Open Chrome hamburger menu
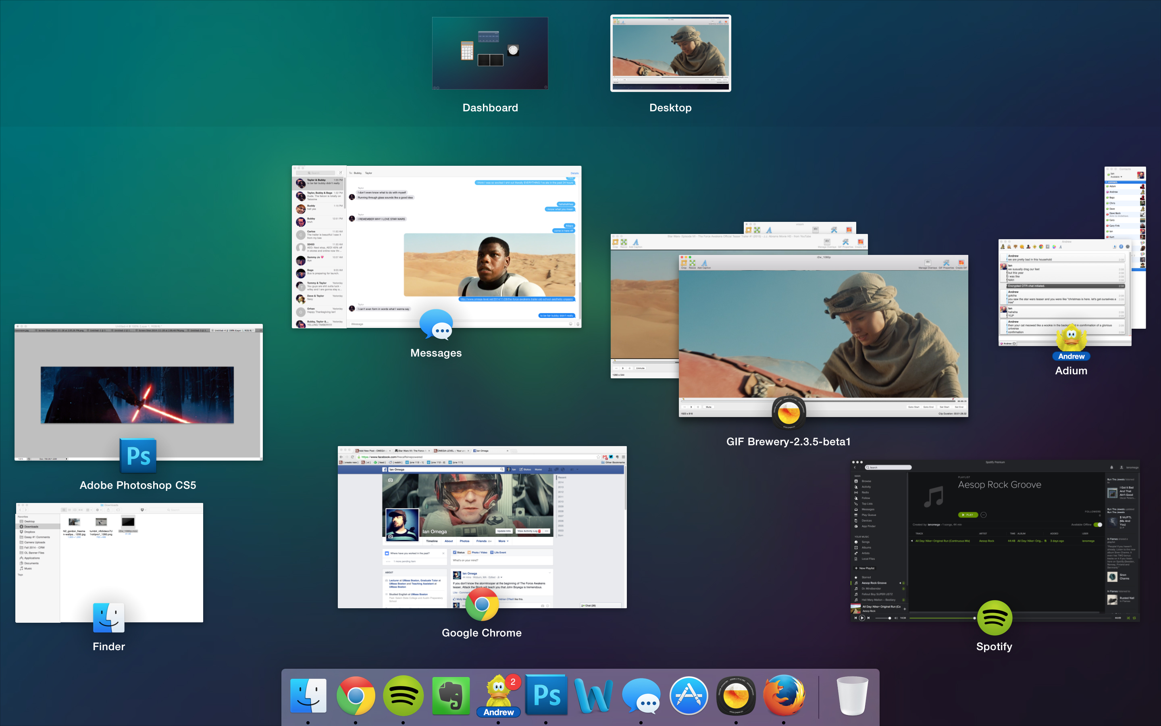This screenshot has height=726, width=1161. point(623,457)
